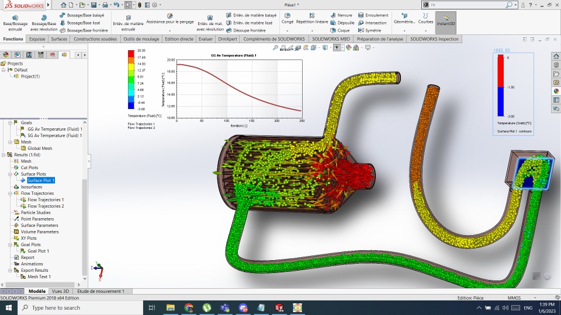Open the Appearances sphere icon on right task pane
Viewport: 561px width, 315px height.
(556, 91)
